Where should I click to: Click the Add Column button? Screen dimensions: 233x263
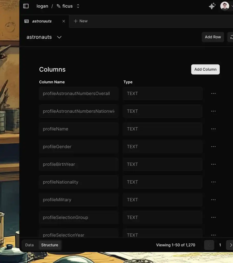205,69
